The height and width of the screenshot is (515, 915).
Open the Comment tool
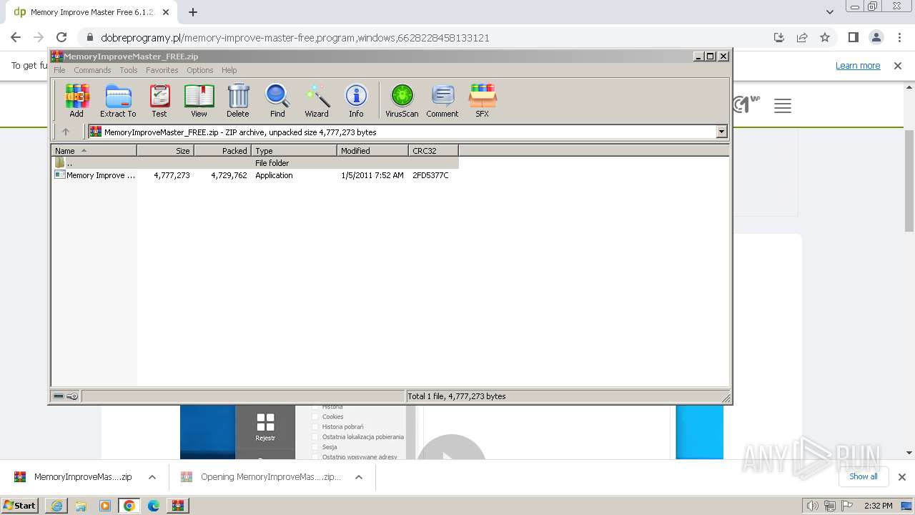coord(442,100)
